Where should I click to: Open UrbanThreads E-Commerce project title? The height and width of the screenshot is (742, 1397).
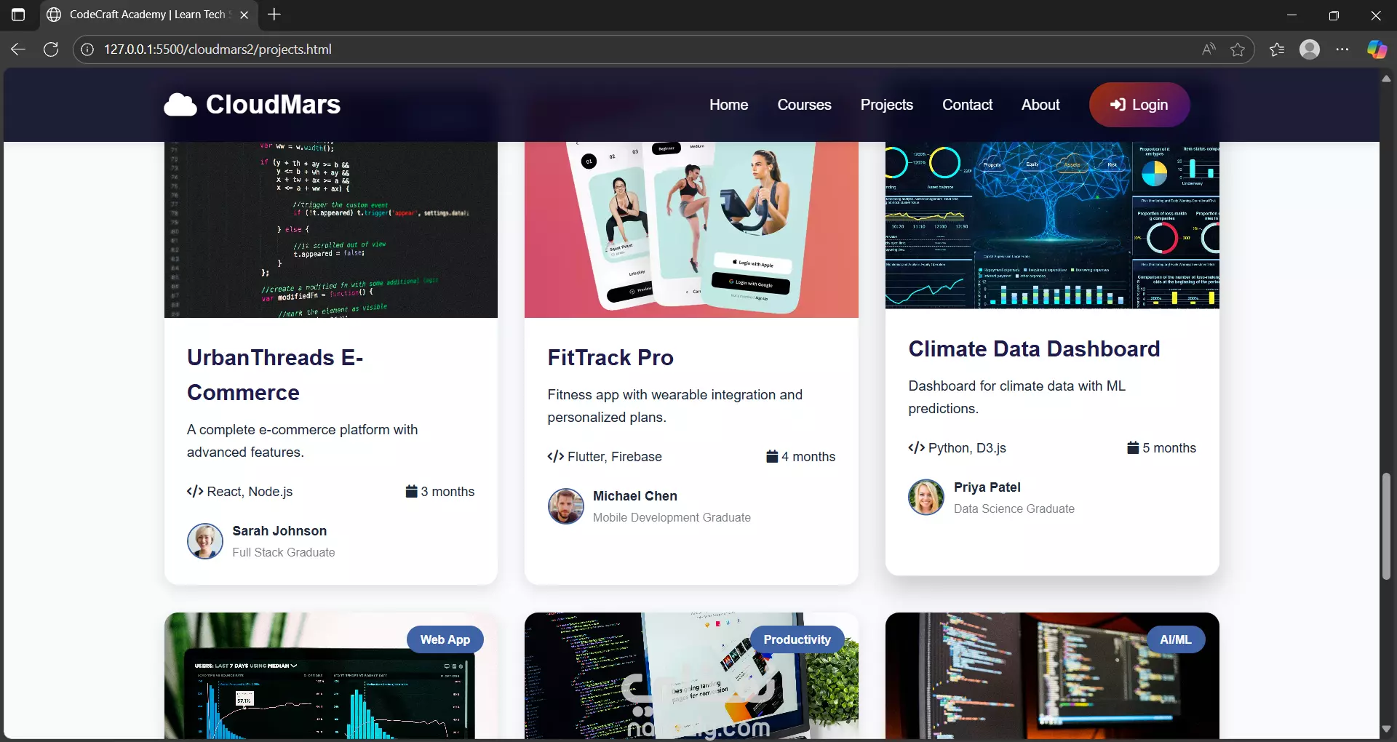[275, 375]
